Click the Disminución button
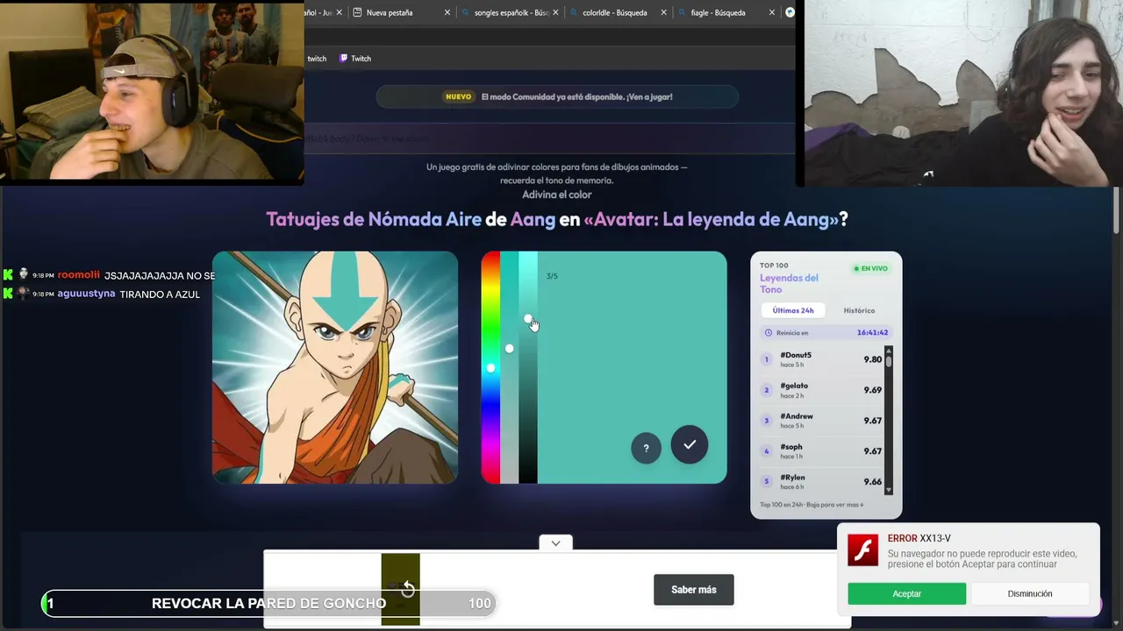The height and width of the screenshot is (631, 1123). (1030, 593)
